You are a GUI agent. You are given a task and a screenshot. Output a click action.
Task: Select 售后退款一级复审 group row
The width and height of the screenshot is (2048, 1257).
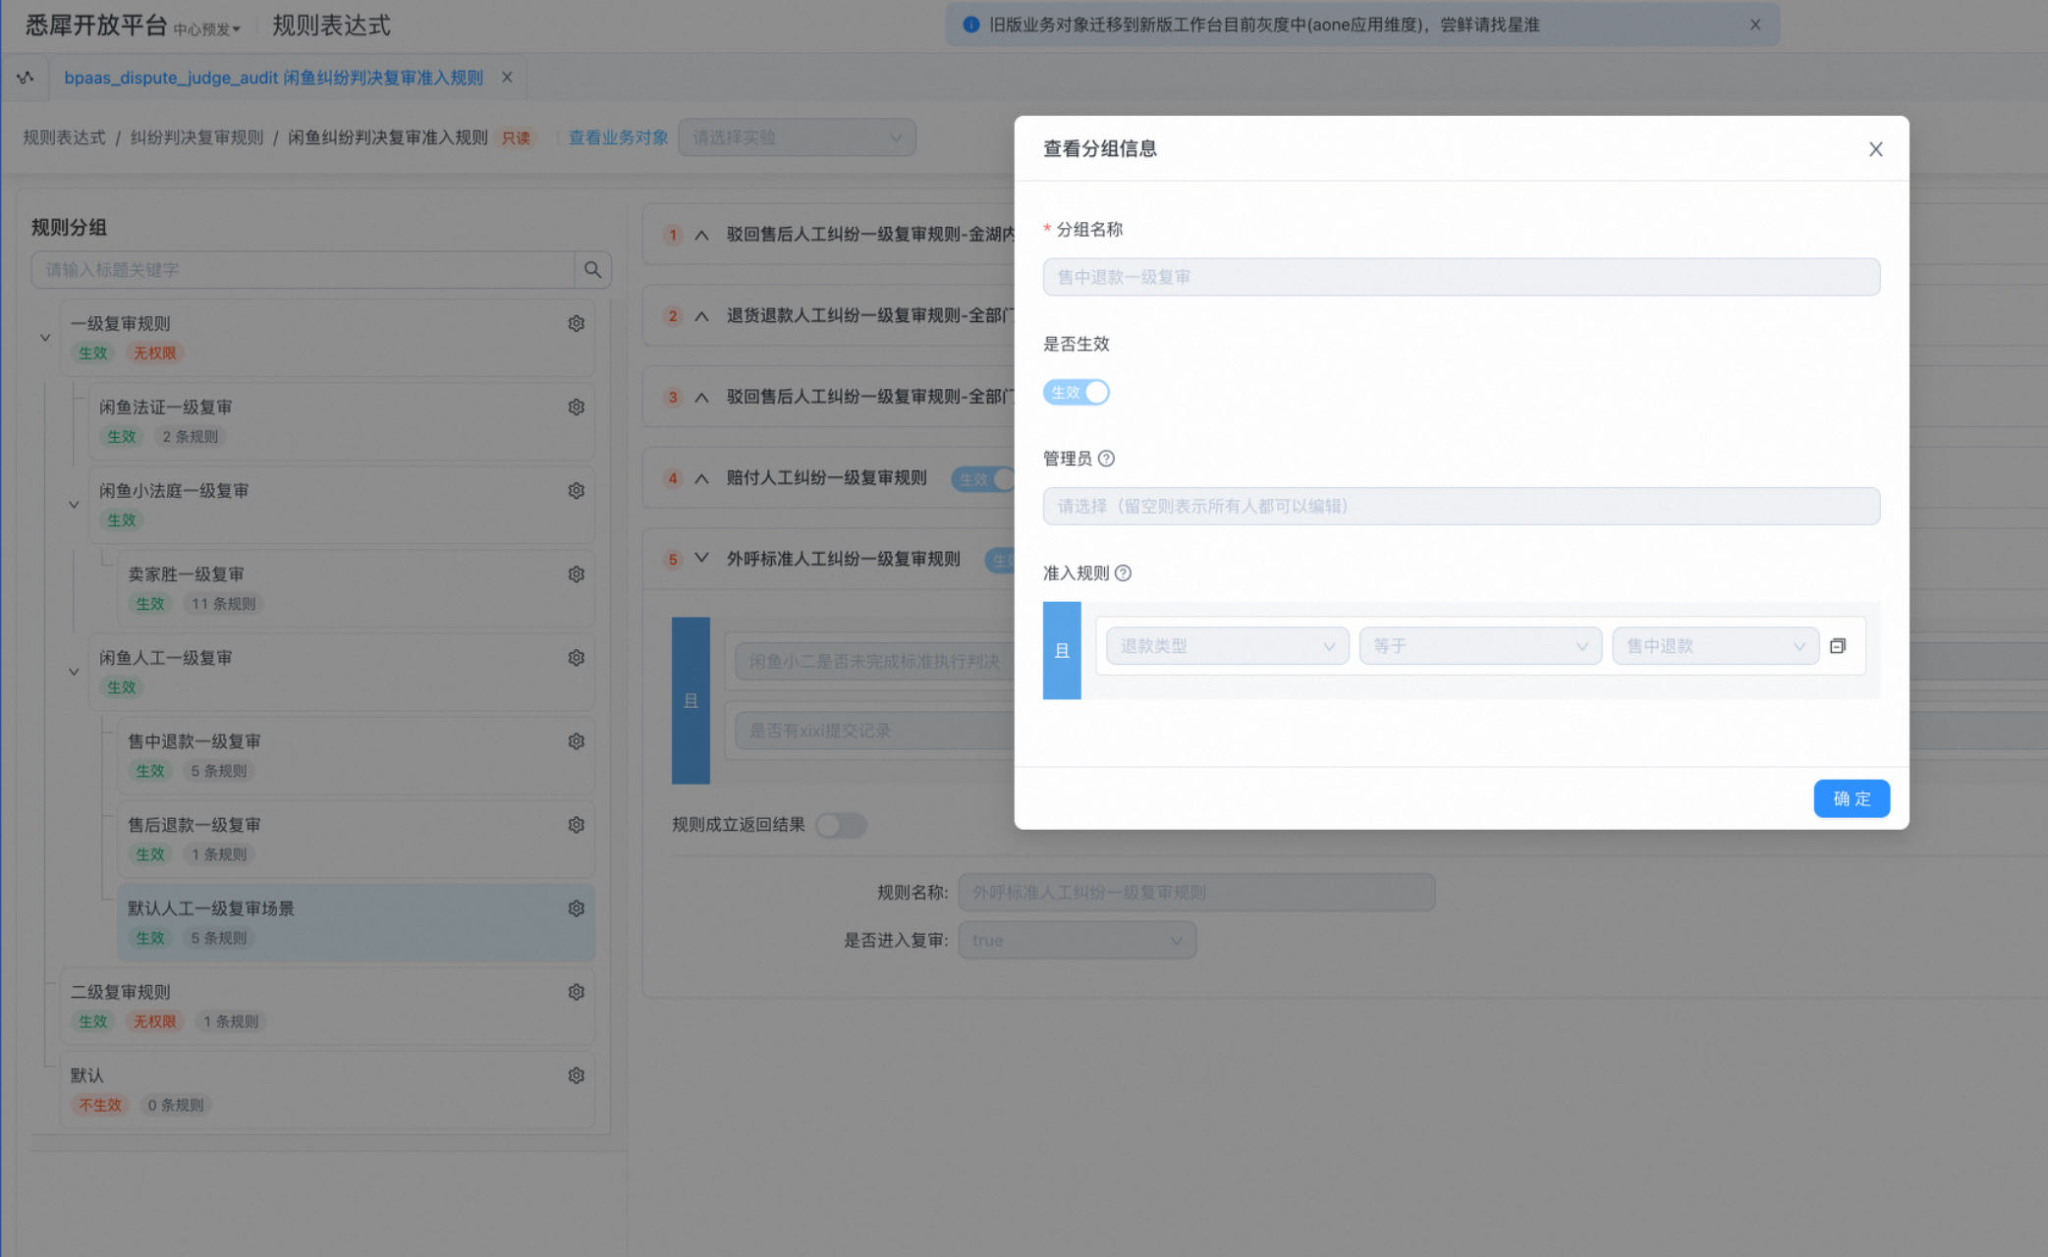point(356,840)
